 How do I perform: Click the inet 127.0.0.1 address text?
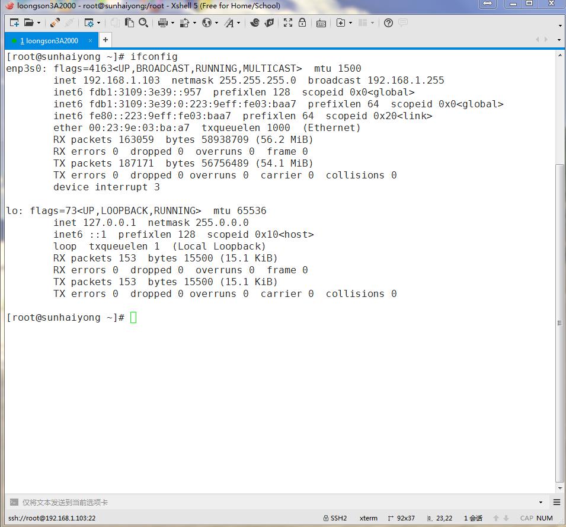point(95,222)
